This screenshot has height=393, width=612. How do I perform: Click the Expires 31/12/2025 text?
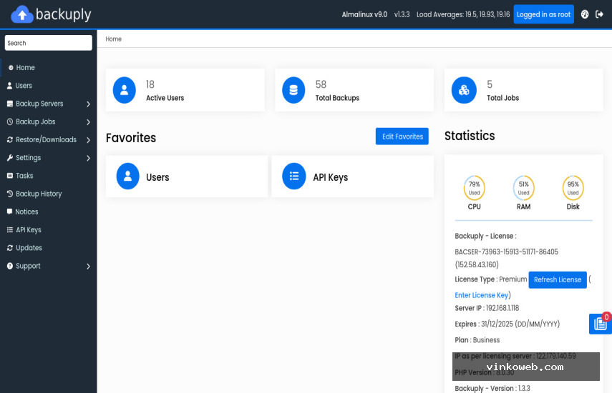tap(507, 324)
